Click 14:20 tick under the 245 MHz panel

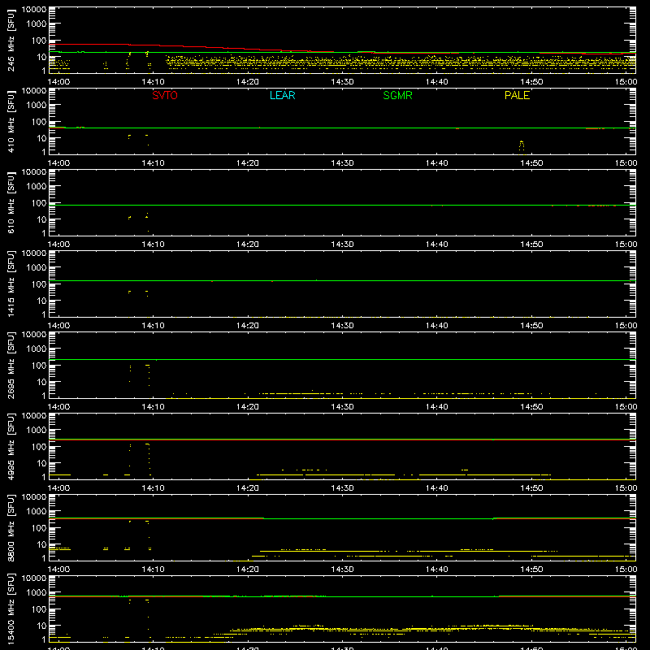tap(248, 82)
